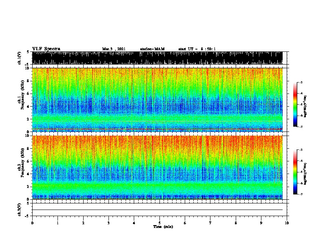Click the -7 label on ch.2 color bar
This screenshot has height=250, width=323.
[301, 194]
